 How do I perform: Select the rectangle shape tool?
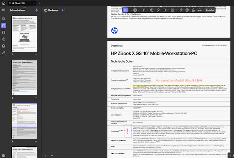pos(164,10)
